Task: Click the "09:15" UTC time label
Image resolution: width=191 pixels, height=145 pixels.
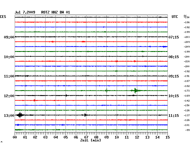Action: click(x=174, y=76)
